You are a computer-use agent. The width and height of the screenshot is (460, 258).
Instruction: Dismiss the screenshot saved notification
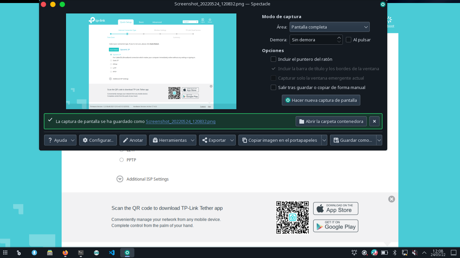[374, 121]
